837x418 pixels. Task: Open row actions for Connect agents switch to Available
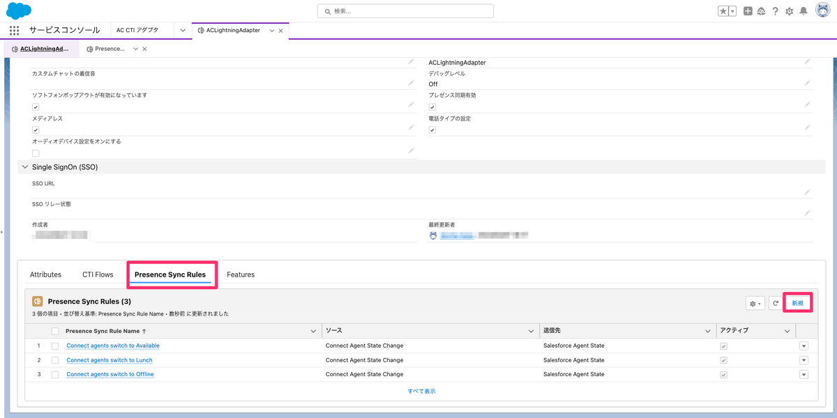804,346
